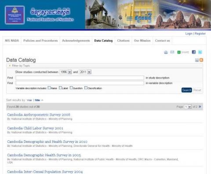Sort results by Year
This screenshot has height=174, width=211.
click(29, 100)
